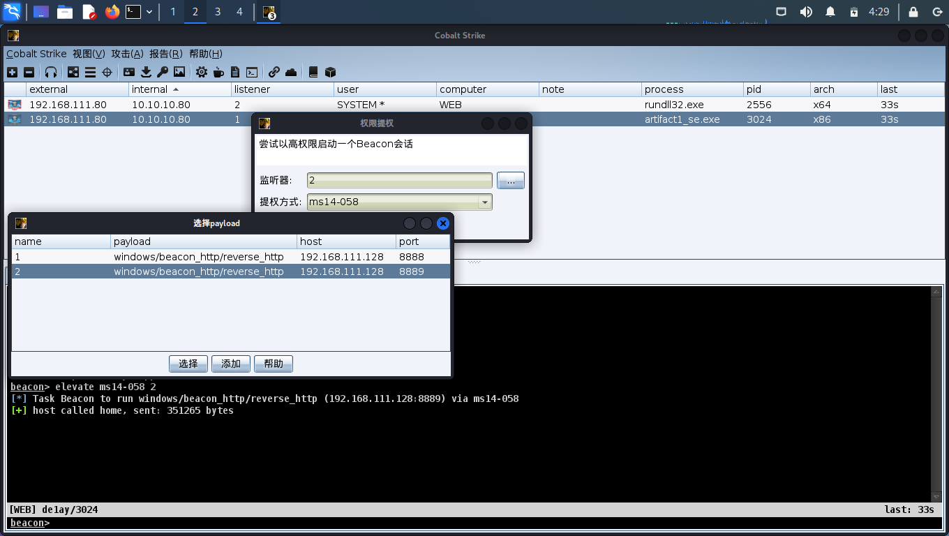Open 视图(V) menu

pos(89,54)
